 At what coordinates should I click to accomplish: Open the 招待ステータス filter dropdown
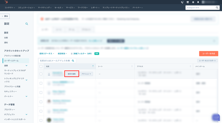pos(46,54)
